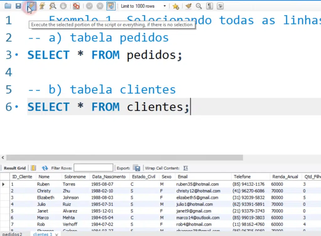Image resolution: width=321 pixels, height=236 pixels.
Task: Refresh the result grid with the blue arrows
Action: click(x=45, y=168)
